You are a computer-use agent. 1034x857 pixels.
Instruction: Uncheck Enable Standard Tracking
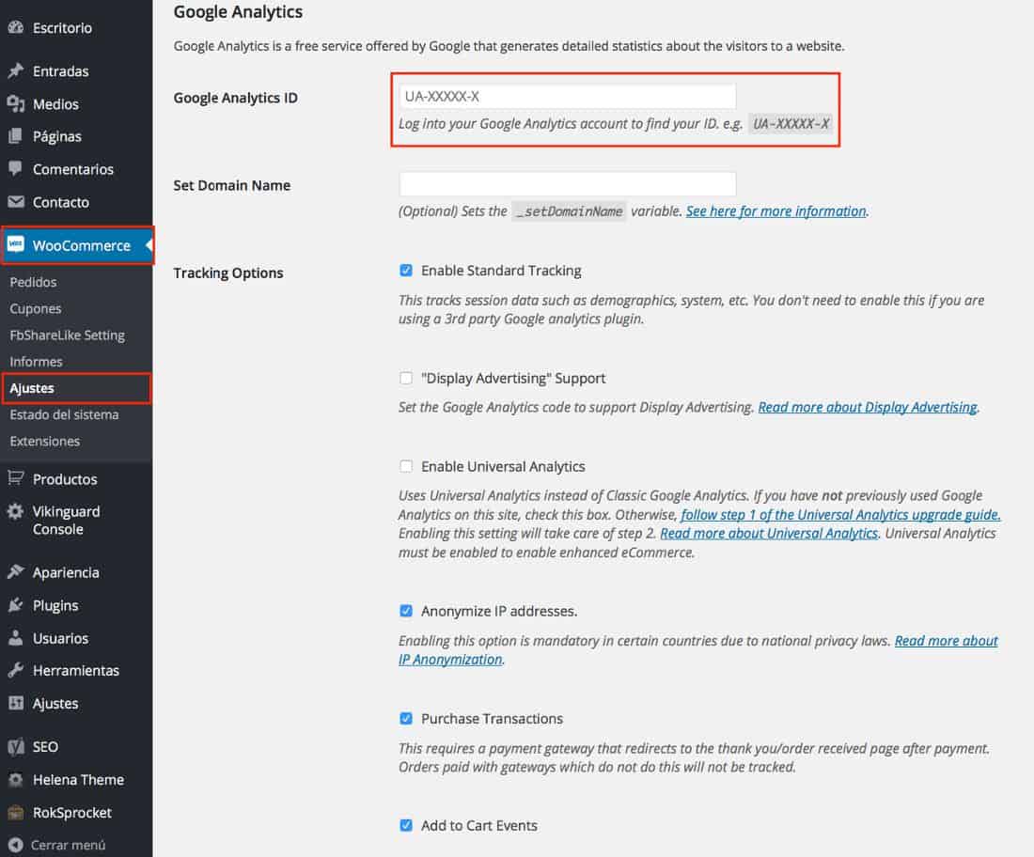click(406, 271)
